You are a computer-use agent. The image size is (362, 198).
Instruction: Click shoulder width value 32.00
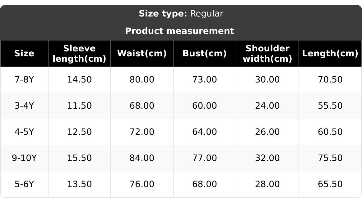(267, 158)
